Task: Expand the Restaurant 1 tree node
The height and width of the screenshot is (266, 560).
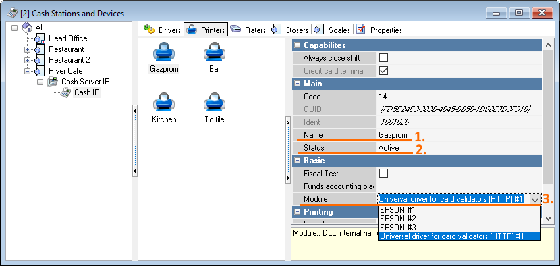Action: (x=28, y=49)
